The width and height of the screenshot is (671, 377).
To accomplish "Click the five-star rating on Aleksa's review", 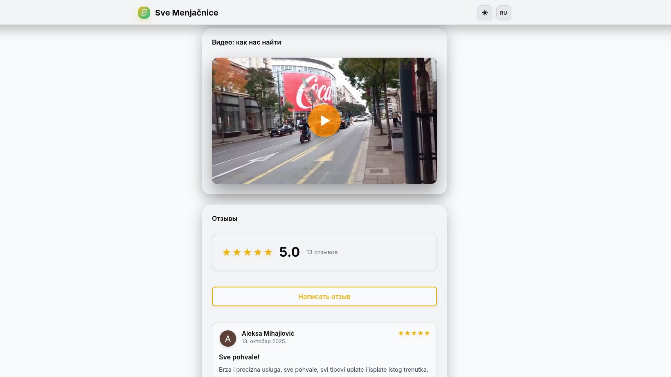I will coord(414,333).
